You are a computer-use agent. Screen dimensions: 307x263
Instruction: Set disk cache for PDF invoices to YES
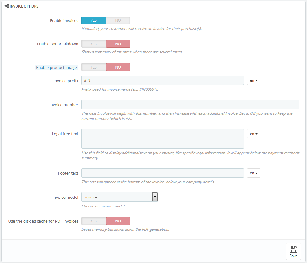coord(94,221)
